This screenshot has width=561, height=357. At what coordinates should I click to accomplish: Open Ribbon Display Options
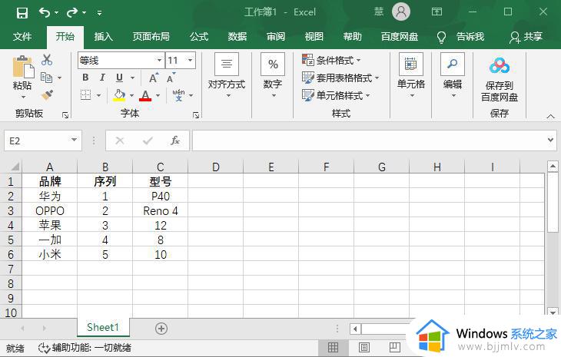tap(437, 12)
